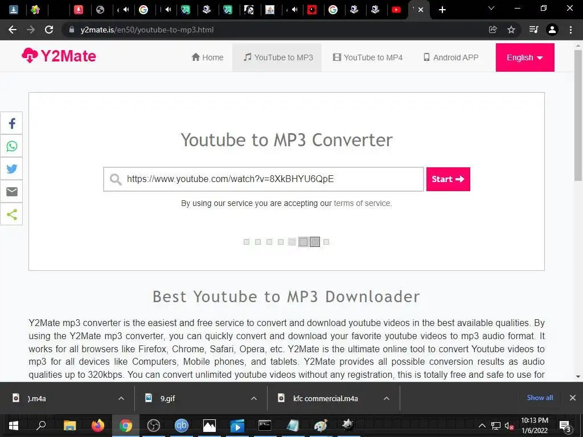Open the Windows Start menu
Screen dimensions: 583x437
tap(14, 426)
